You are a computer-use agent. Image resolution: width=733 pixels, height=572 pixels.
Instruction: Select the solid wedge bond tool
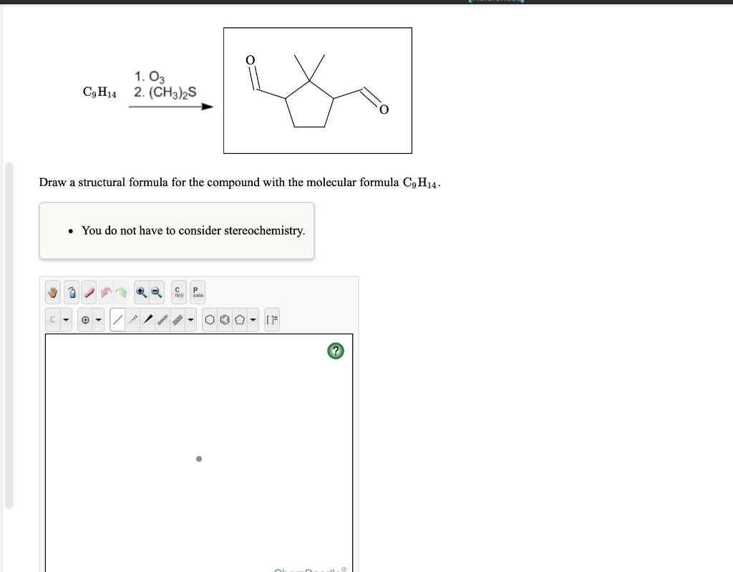click(x=147, y=320)
